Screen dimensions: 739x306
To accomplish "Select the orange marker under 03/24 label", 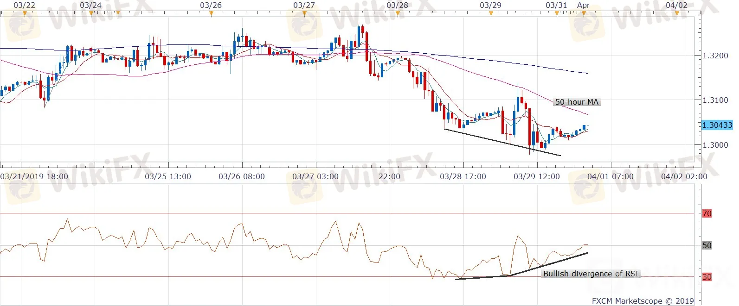I will click(91, 13).
